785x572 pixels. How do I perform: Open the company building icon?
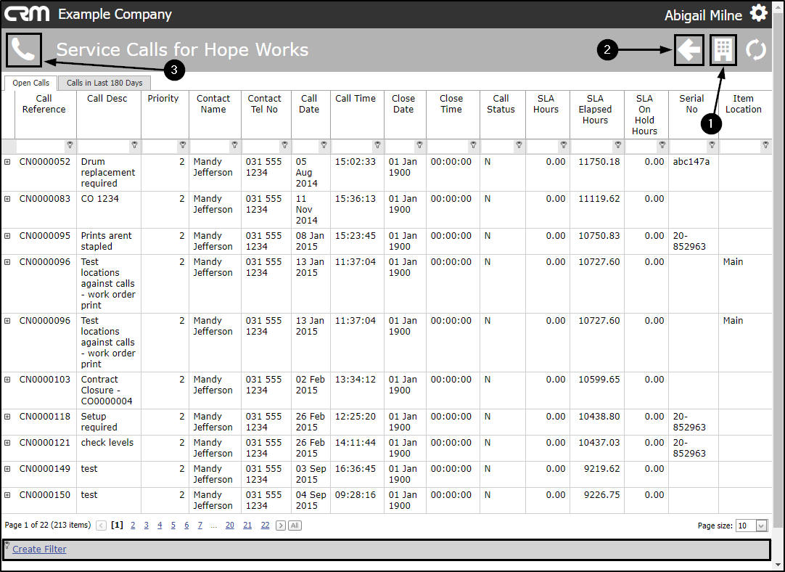tap(723, 49)
